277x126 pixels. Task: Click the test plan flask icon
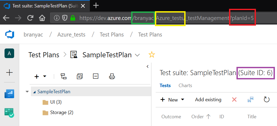(x=74, y=55)
